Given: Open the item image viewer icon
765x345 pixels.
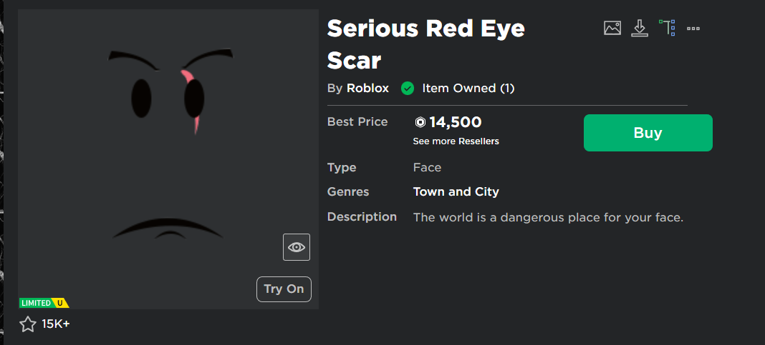Looking at the screenshot, I should [x=612, y=29].
